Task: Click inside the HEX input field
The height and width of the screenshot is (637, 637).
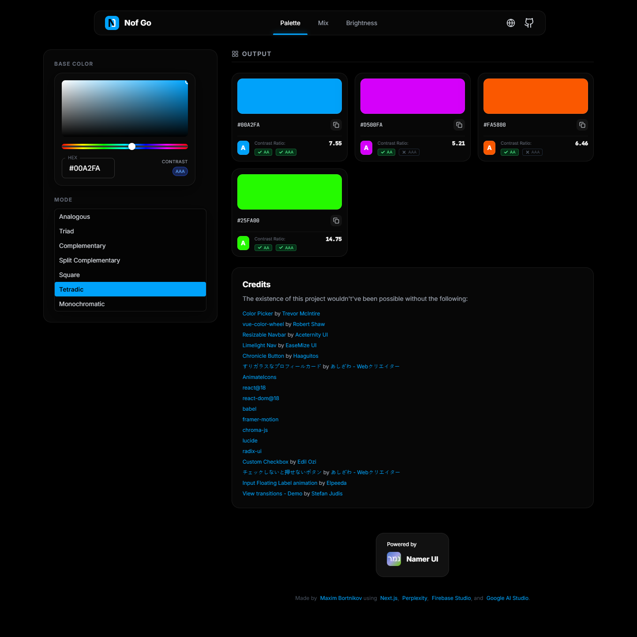Action: [x=88, y=168]
